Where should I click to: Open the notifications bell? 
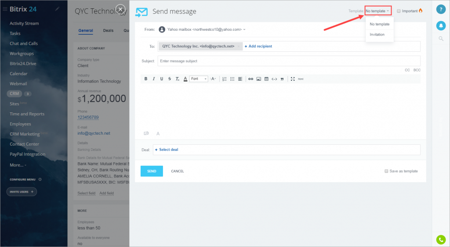pos(441,25)
